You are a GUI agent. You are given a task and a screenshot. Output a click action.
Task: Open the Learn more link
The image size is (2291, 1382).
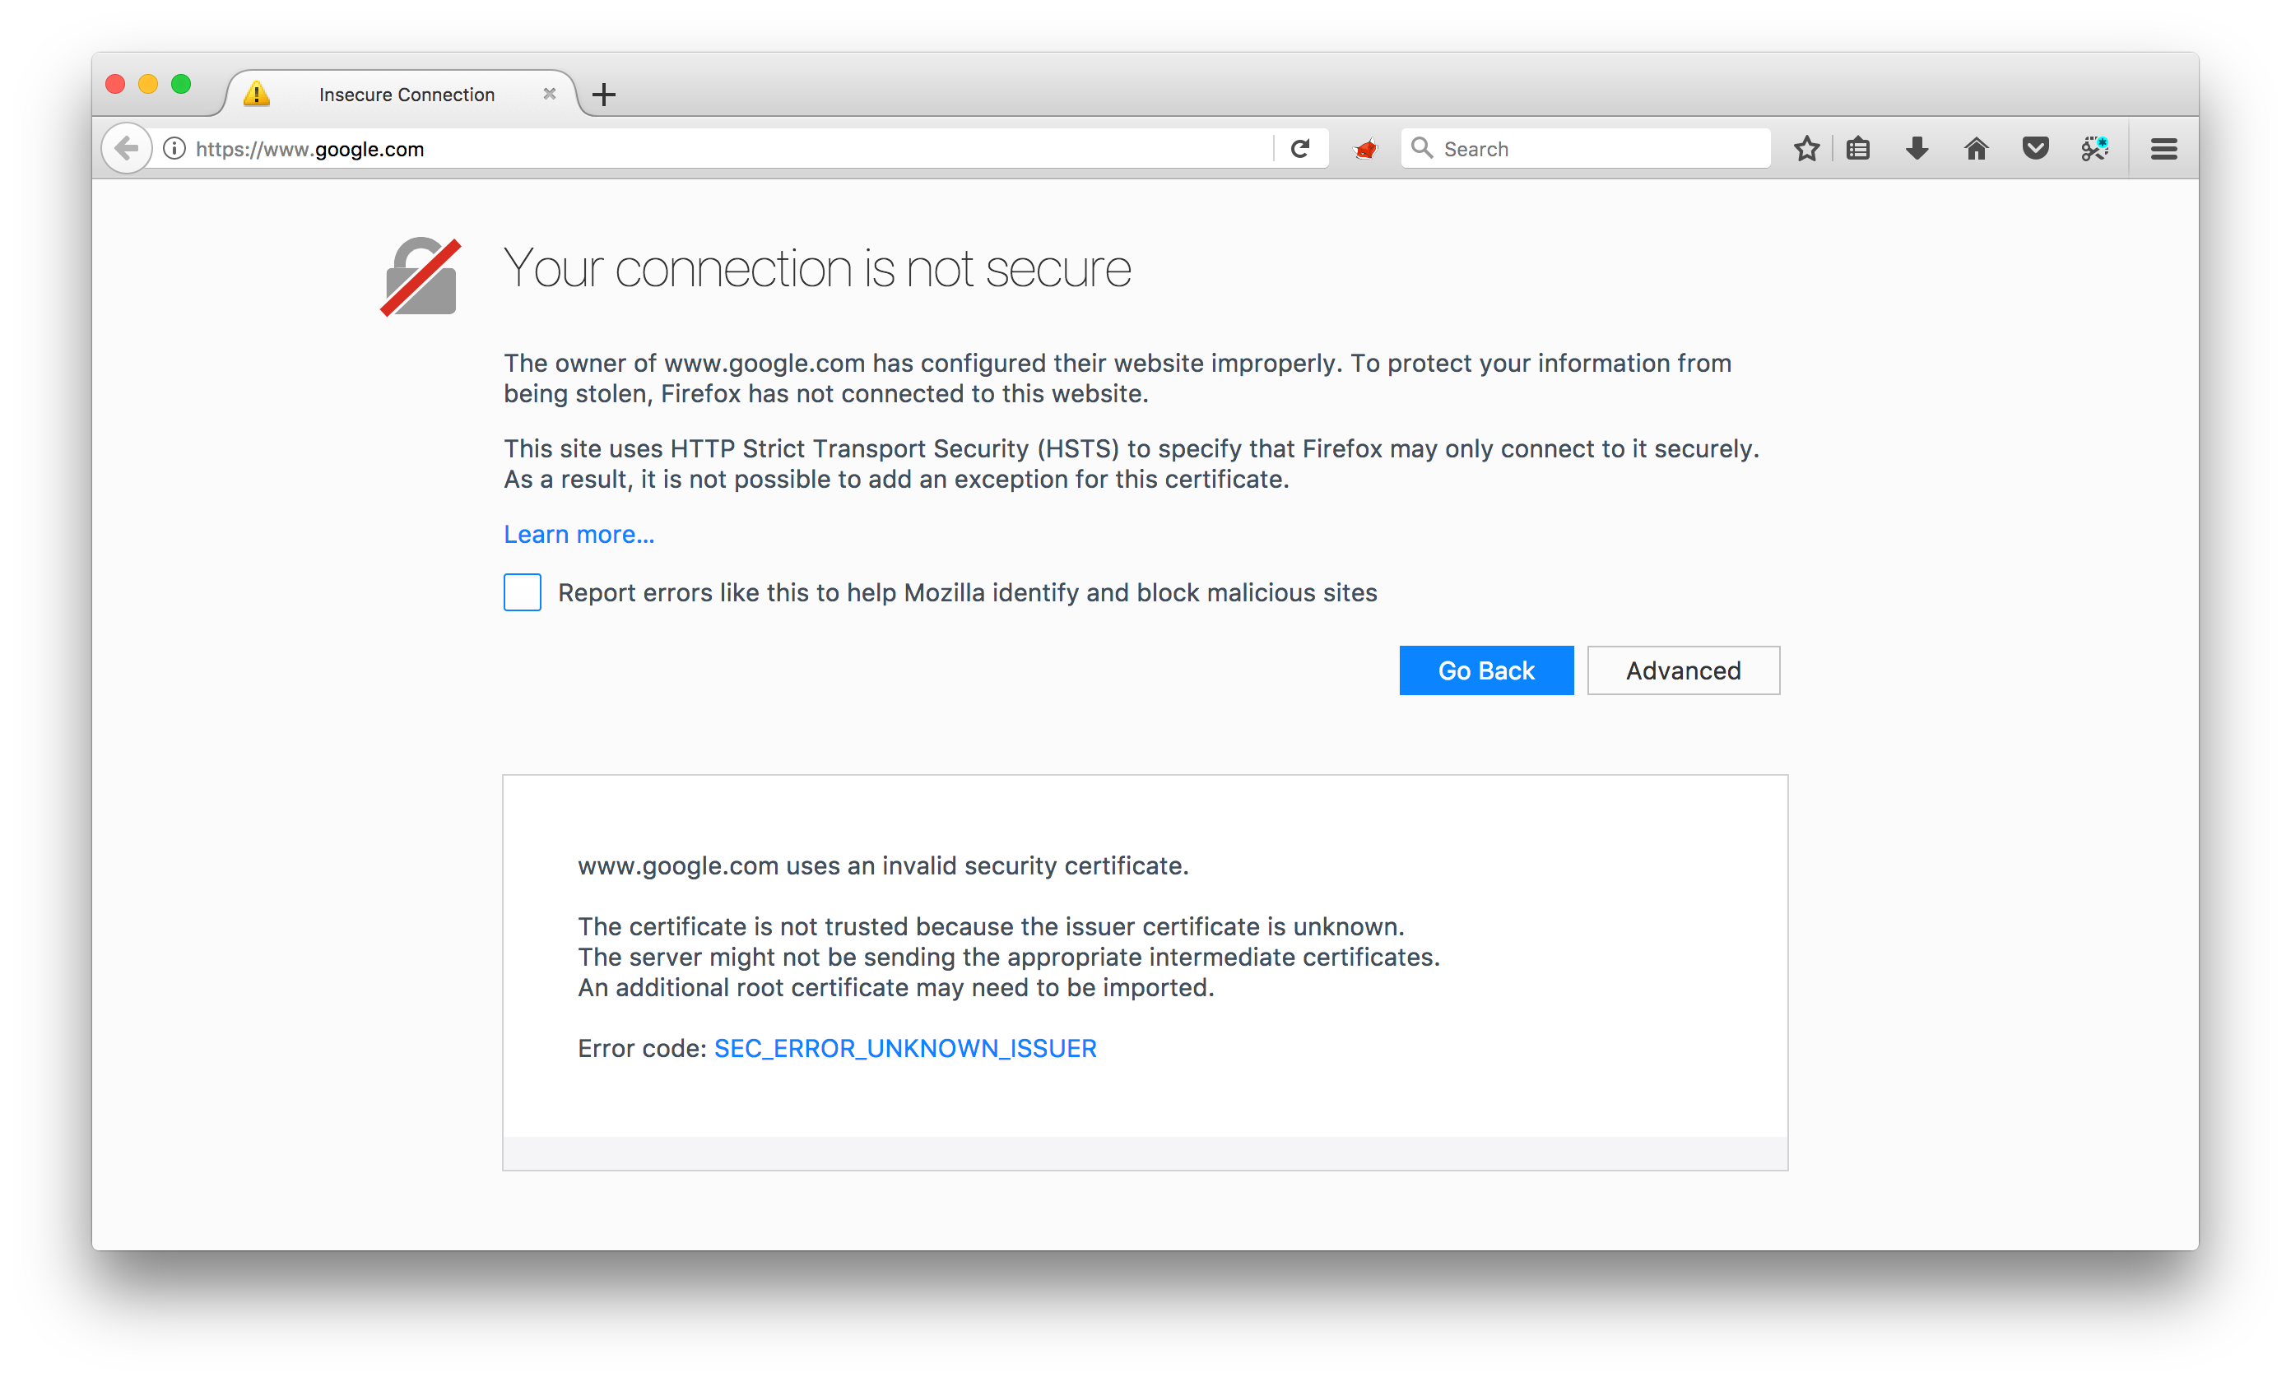(x=579, y=535)
